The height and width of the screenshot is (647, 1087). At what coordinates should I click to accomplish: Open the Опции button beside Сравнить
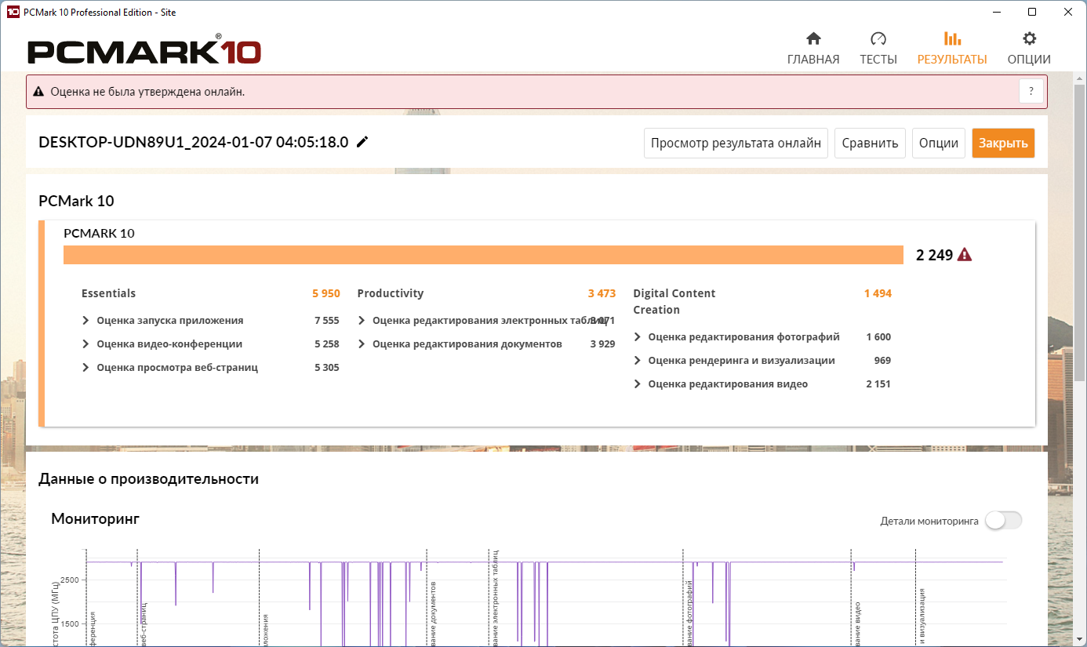939,144
